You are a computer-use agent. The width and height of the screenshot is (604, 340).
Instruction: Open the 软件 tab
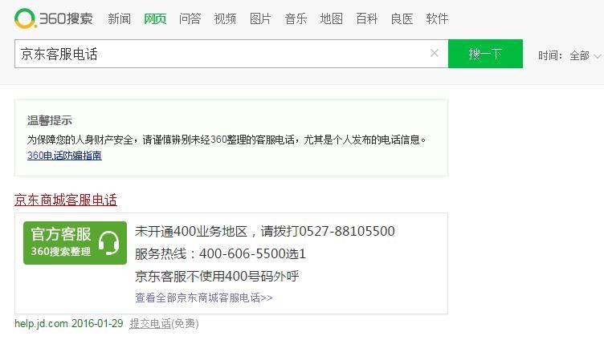(437, 18)
